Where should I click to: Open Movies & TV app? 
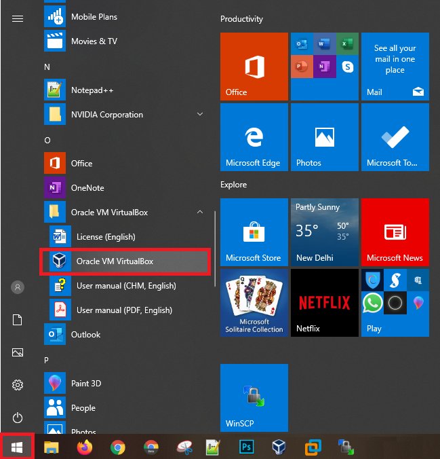[x=124, y=41]
